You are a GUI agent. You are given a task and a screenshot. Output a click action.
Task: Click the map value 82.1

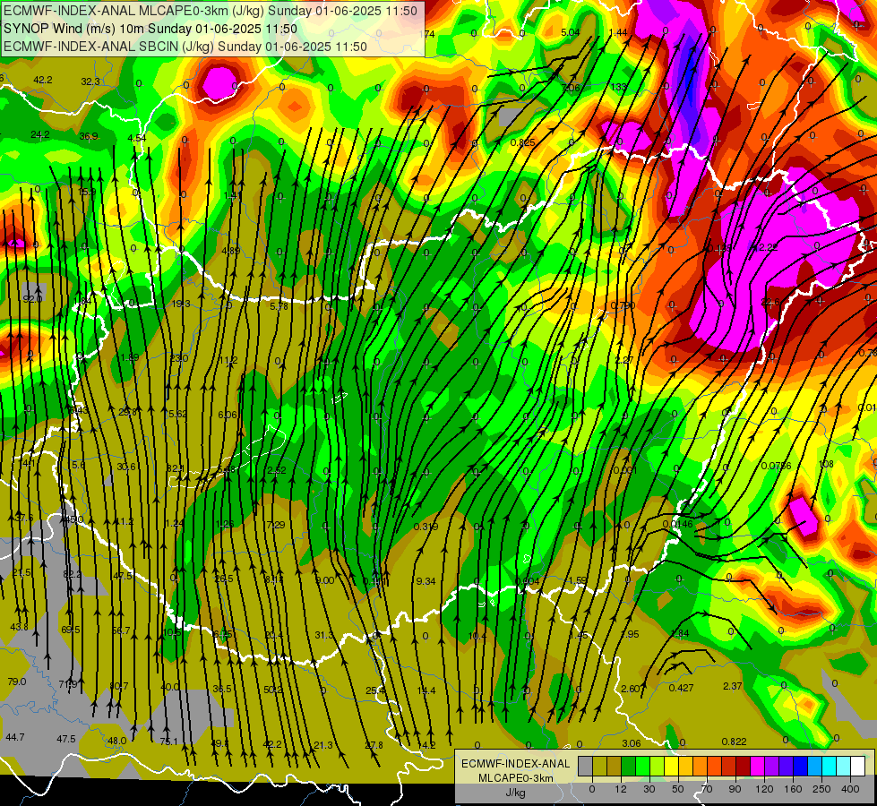pyautogui.click(x=176, y=468)
